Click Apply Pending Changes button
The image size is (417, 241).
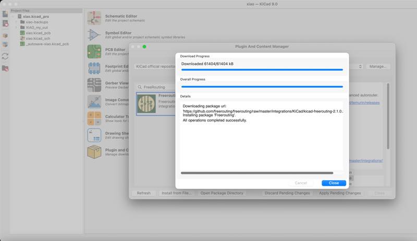pos(340,193)
